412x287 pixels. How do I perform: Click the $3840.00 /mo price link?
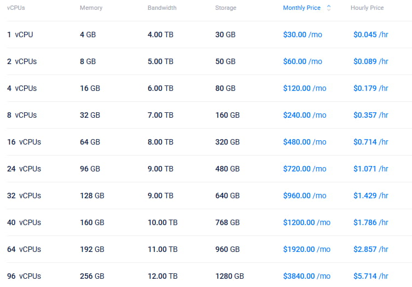306,276
